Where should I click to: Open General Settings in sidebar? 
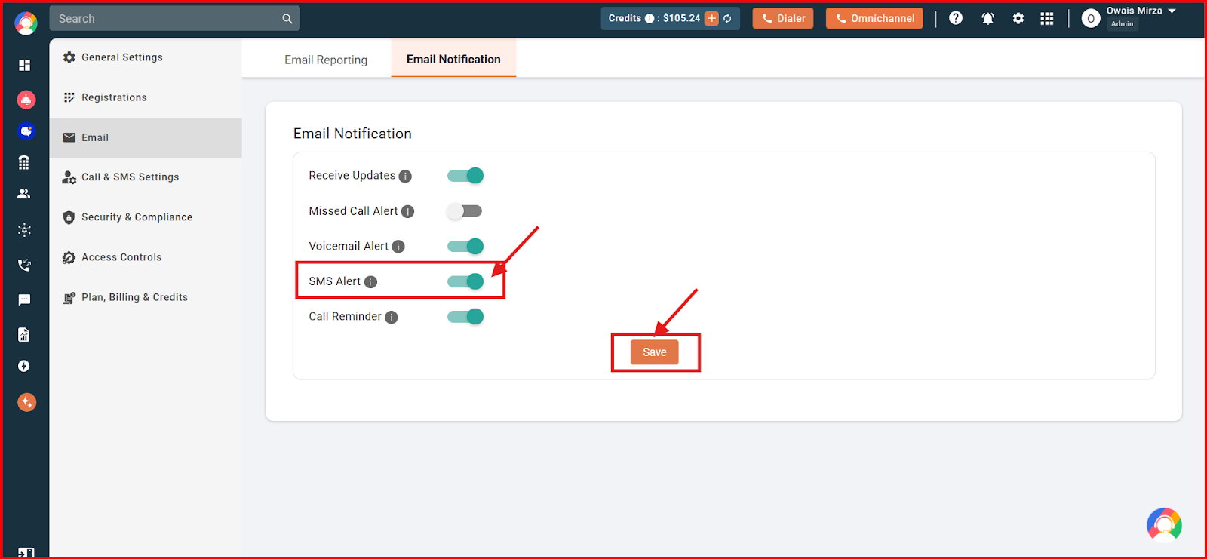146,57
